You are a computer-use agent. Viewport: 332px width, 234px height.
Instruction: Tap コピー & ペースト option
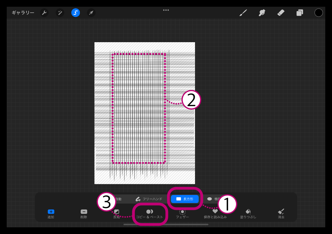(x=150, y=214)
